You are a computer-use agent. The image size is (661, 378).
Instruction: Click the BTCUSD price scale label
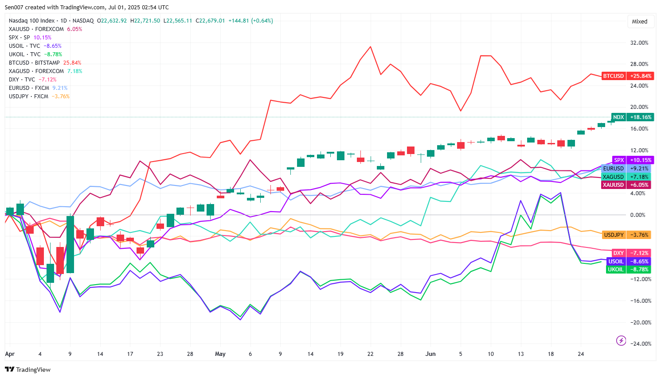614,76
